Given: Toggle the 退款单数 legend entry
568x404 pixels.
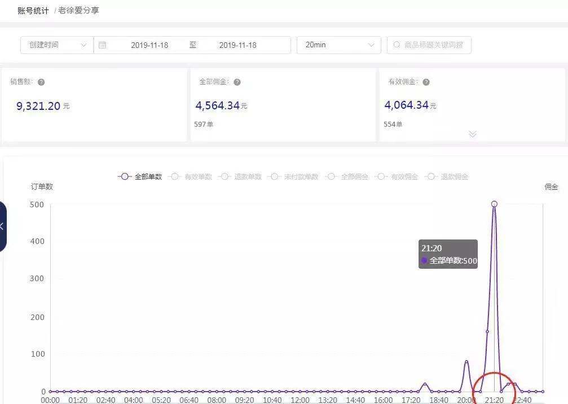Looking at the screenshot, I should [224, 176].
